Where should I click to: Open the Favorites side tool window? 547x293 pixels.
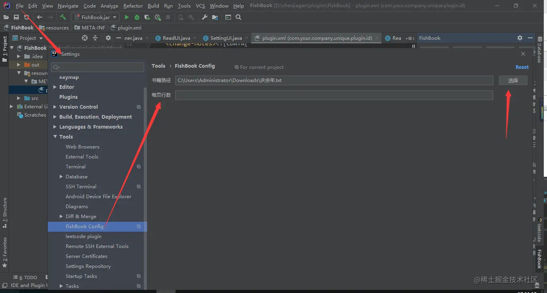click(5, 252)
